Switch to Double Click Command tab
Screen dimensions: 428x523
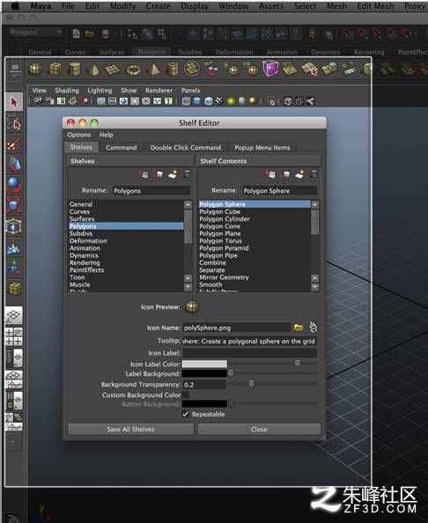click(x=186, y=147)
